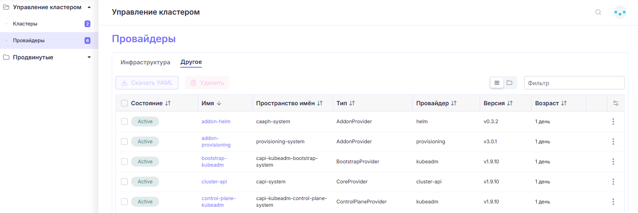Sort table by Состояние column
Screen dimensions: 638x213
click(168, 103)
